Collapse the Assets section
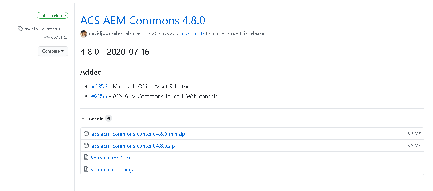This screenshot has width=433, height=191. click(83, 118)
